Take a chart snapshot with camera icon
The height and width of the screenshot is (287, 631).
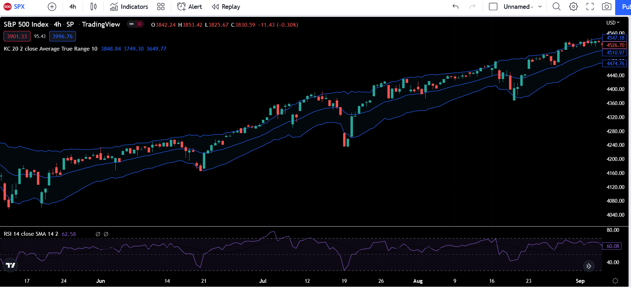tap(607, 7)
